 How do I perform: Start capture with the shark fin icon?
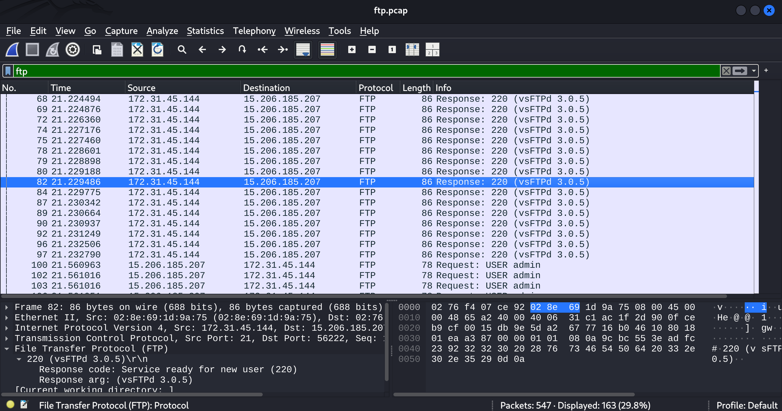pyautogui.click(x=13, y=49)
